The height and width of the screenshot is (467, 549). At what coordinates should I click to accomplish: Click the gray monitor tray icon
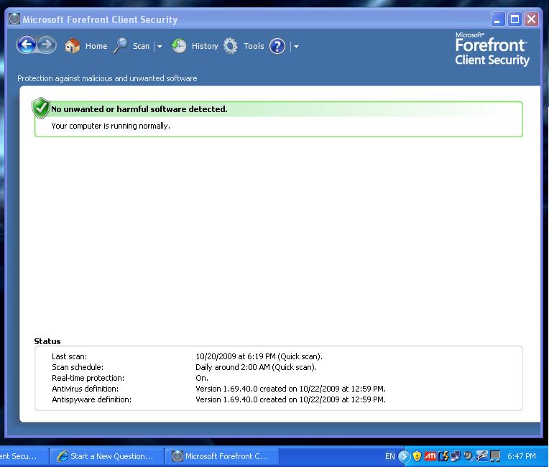(495, 456)
